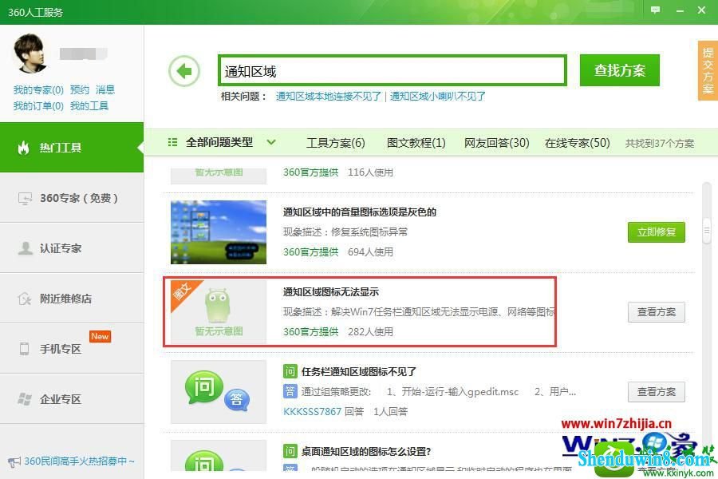The width and height of the screenshot is (718, 479).
Task: Open the orange 提交方案 side tab
Action: coord(708,70)
